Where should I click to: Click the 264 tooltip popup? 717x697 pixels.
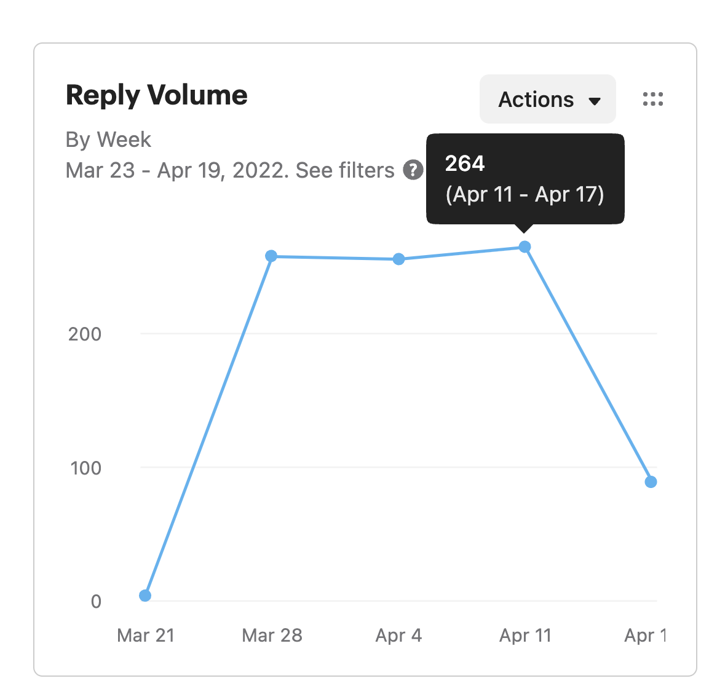coord(525,179)
